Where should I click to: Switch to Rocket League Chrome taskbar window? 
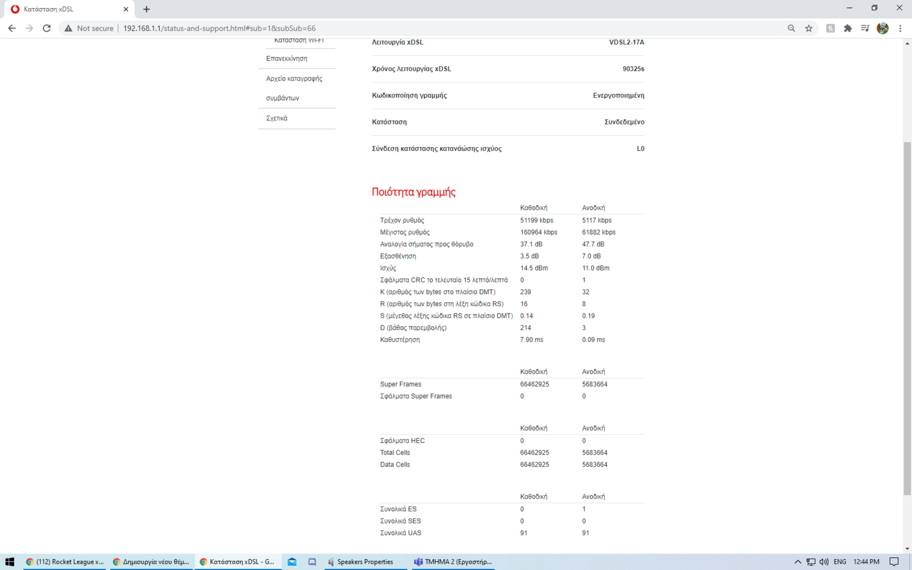tap(64, 561)
